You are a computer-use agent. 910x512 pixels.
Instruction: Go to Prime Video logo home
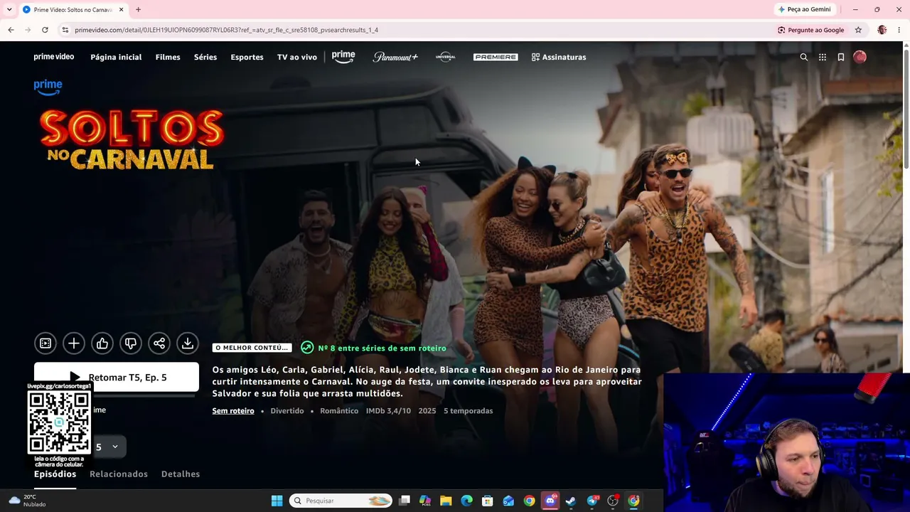point(54,57)
